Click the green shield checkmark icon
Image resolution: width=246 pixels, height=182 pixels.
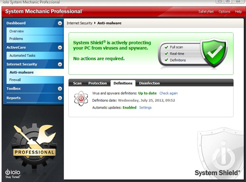(215, 52)
